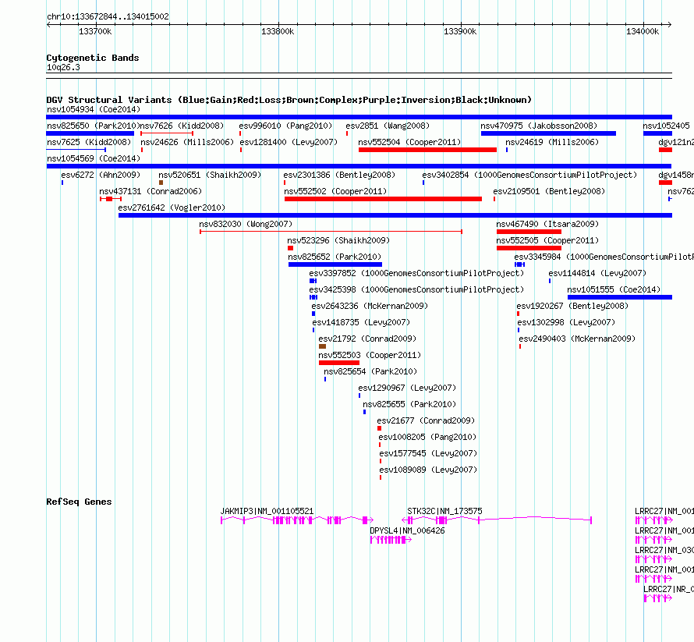Click esv3402854 1000GenomesConsortiumPilotProject label
Screen dimensions: 694x642
click(529, 175)
